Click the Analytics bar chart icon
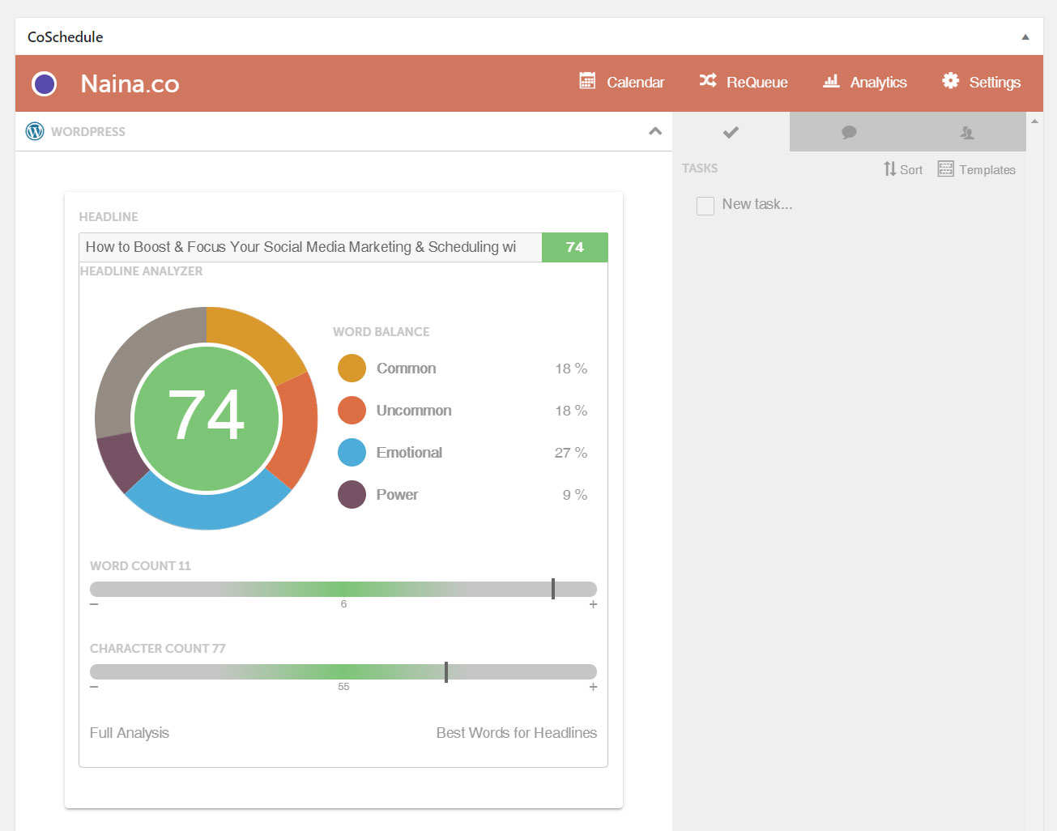1057x831 pixels. 831,80
